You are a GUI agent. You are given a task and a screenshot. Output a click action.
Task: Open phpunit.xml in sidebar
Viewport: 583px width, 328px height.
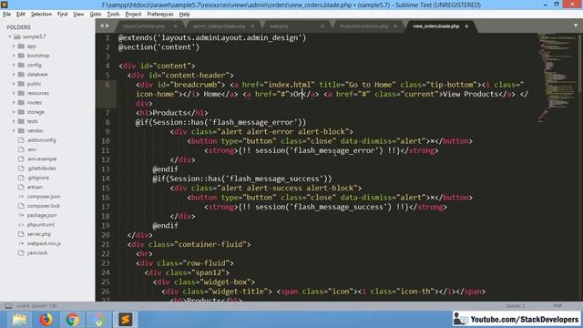coord(40,225)
